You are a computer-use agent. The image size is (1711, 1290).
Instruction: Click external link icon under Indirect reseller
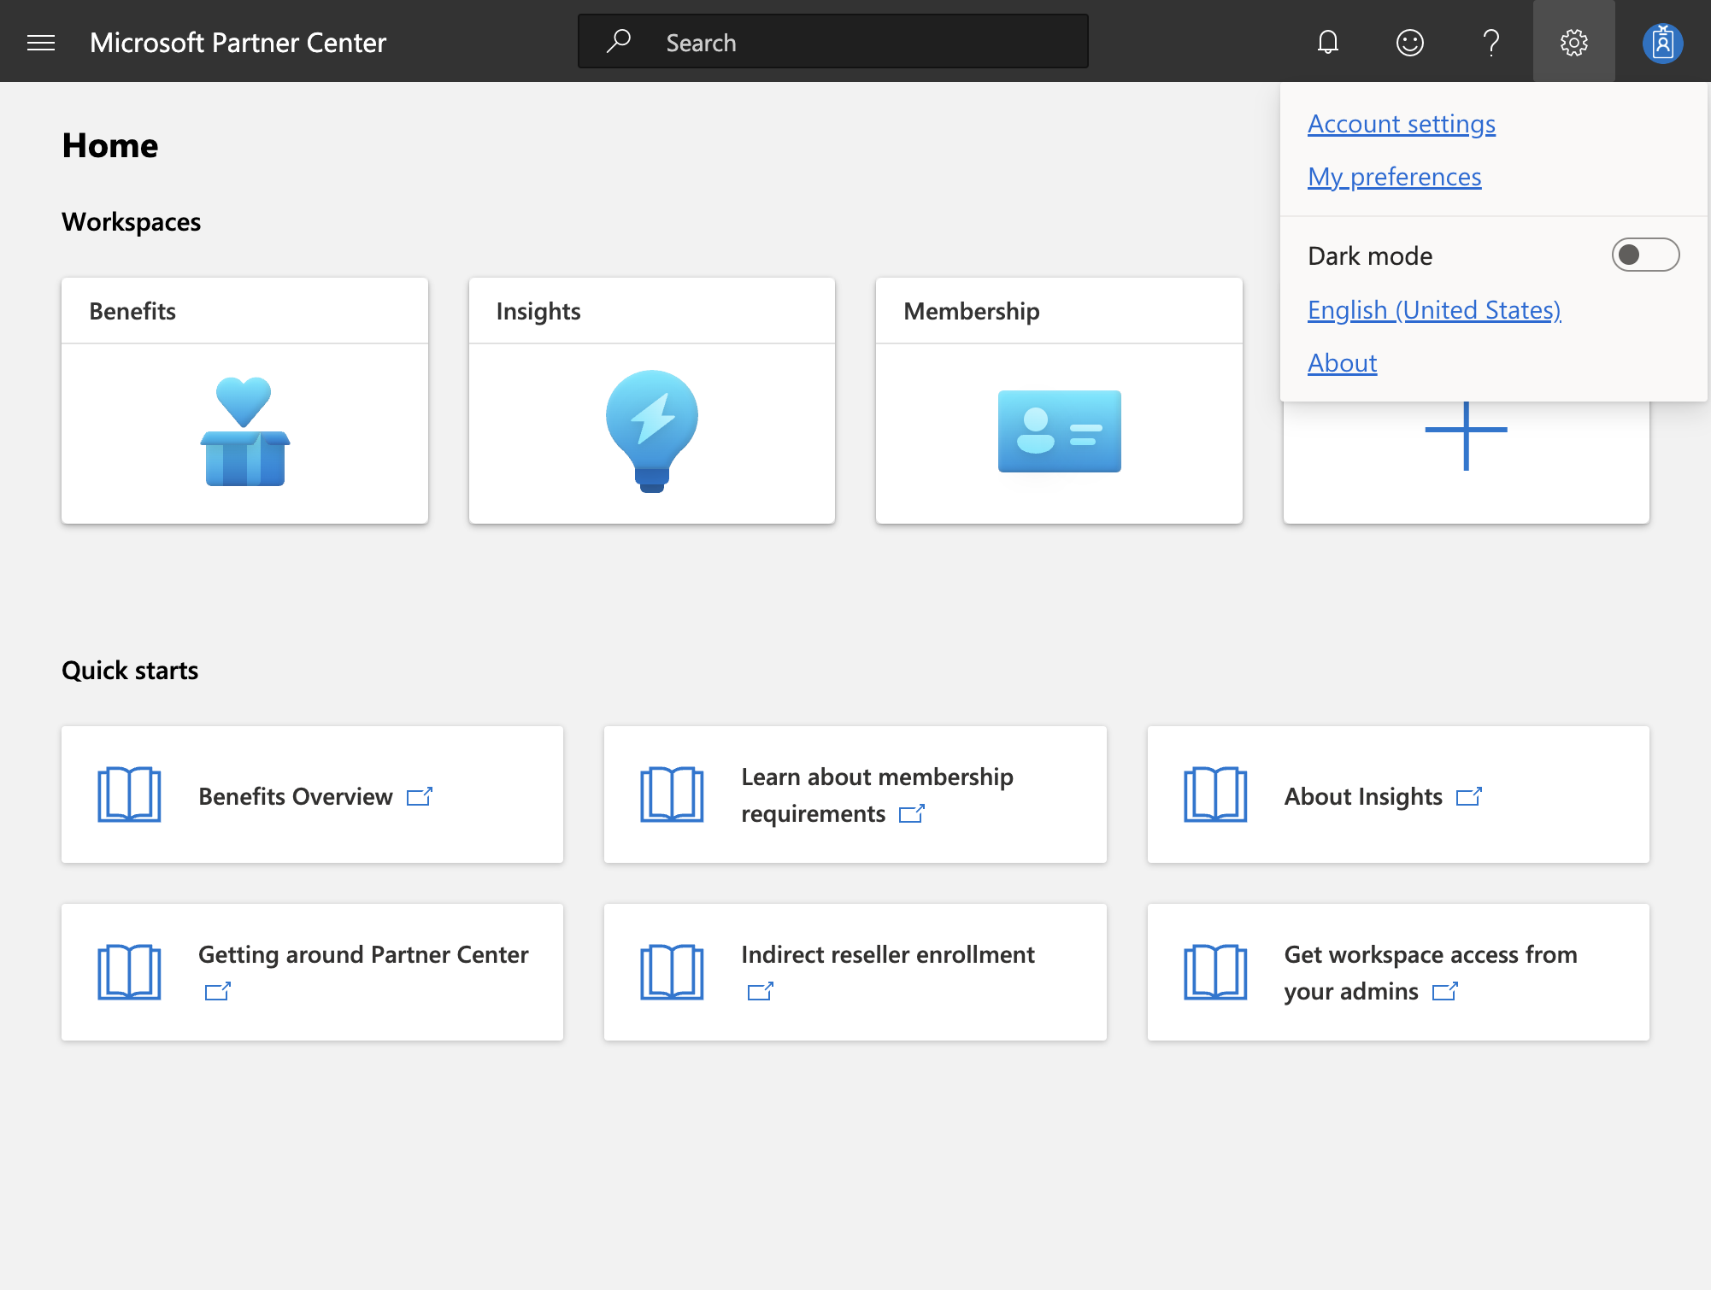point(761,991)
